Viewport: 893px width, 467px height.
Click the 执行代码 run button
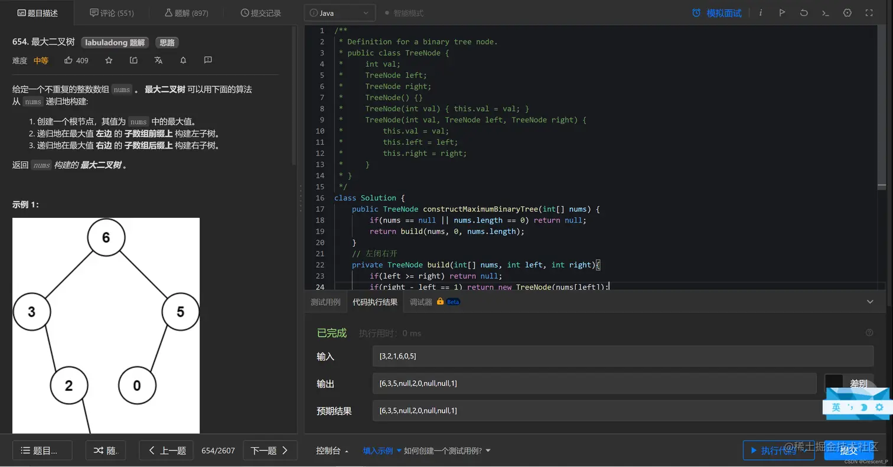(778, 450)
